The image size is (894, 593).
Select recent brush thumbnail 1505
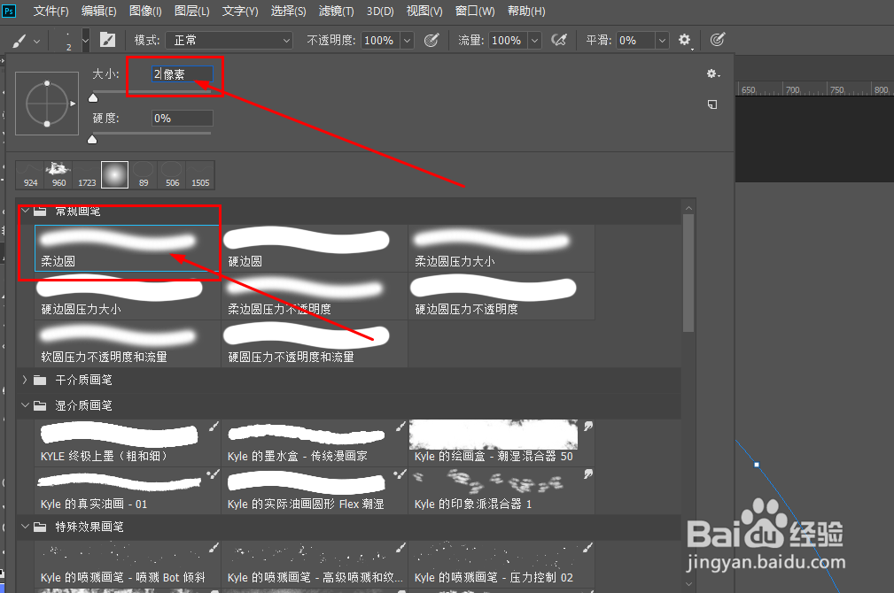[x=201, y=175]
